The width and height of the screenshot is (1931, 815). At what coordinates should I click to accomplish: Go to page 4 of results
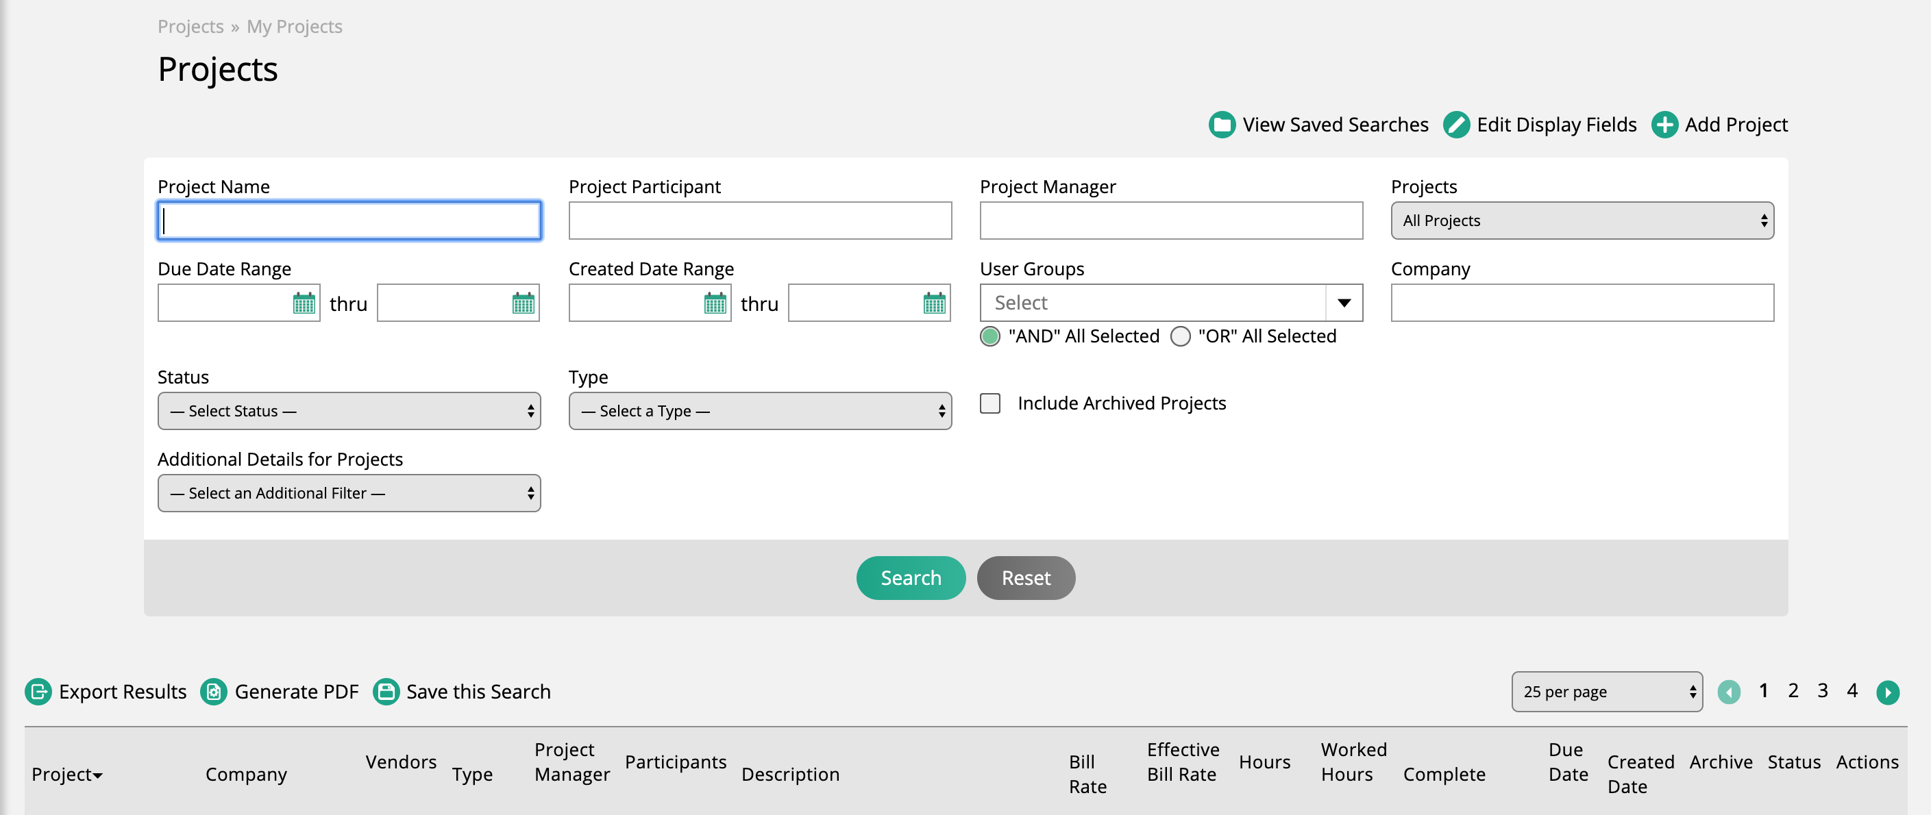(1852, 690)
